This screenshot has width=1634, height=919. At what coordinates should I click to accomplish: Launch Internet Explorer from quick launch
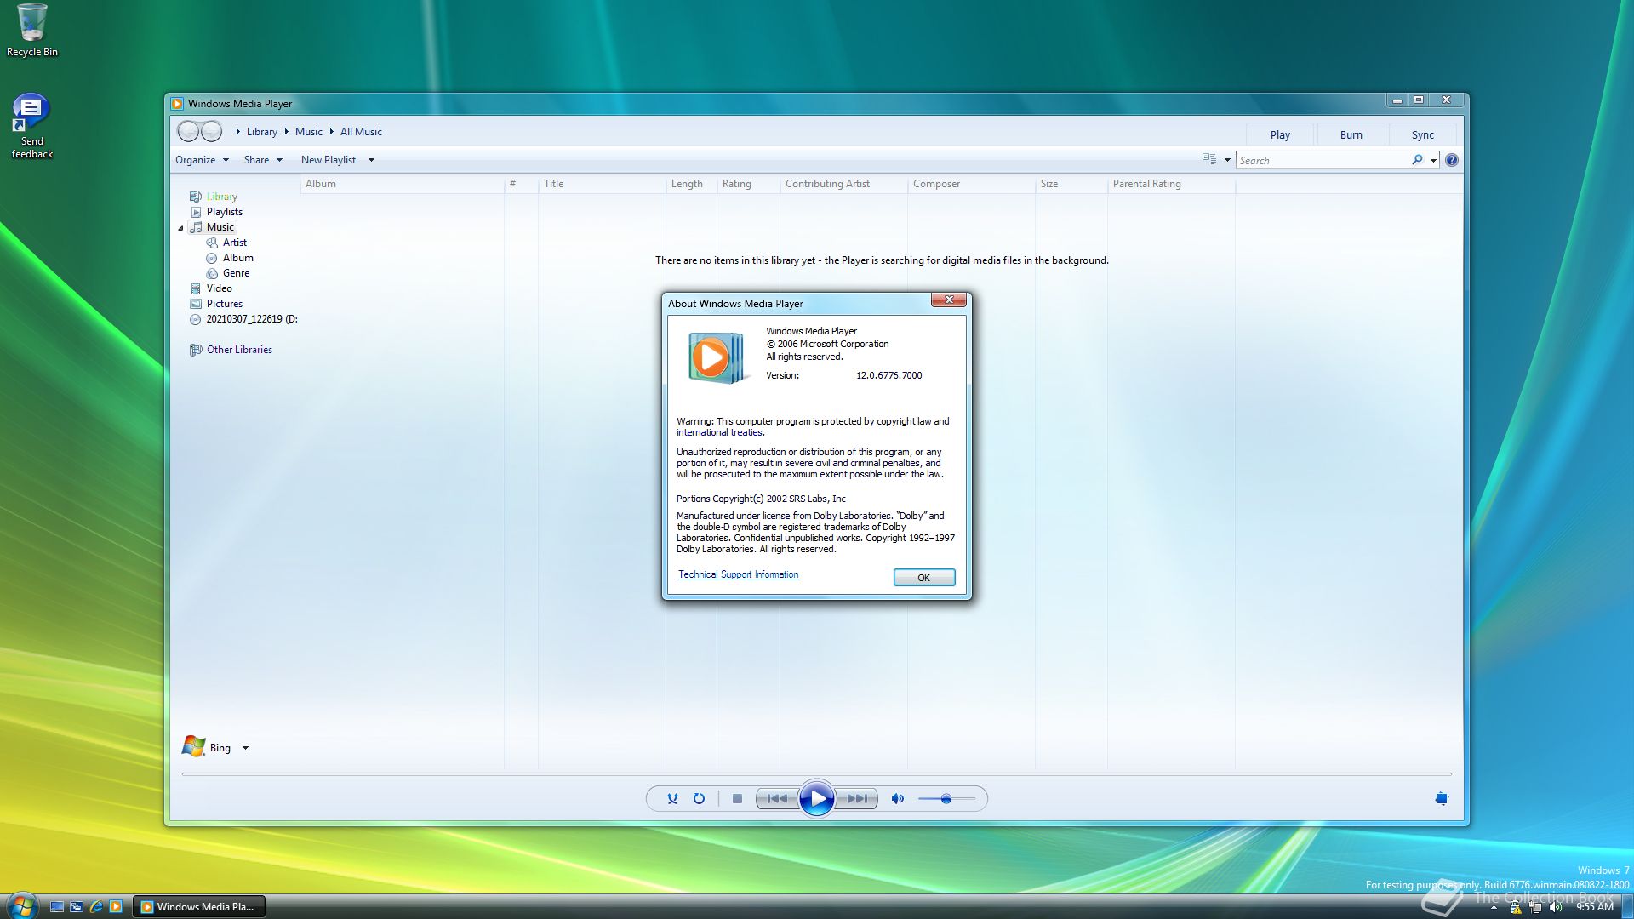(96, 907)
